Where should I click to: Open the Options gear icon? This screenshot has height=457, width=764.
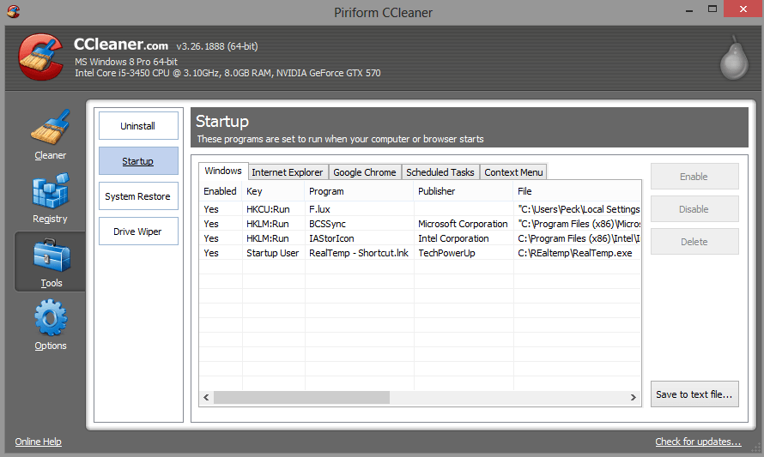point(51,318)
